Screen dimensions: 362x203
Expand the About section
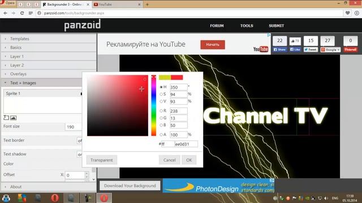49,187
